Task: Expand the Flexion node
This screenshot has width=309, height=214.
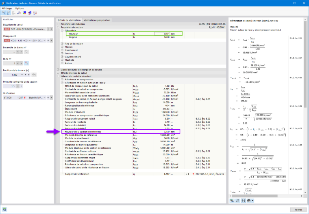Action: (x=62, y=47)
